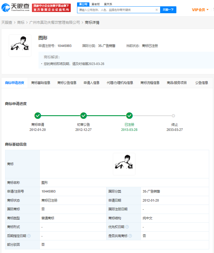Image resolution: width=214 pixels, height=253 pixels.
Task: Click the renewal reminder text 2023-03-28
Action: [74, 64]
